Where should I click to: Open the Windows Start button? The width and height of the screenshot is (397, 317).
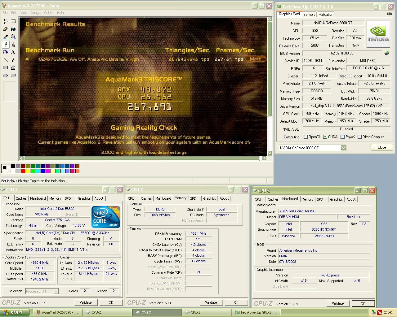15,312
